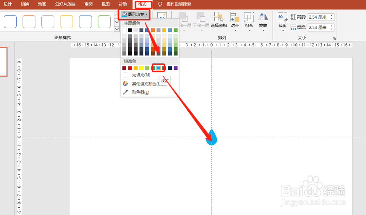Image resolution: width=366 pixels, height=215 pixels.
Task: Open the Align (对齐) menu
Action: point(235,22)
